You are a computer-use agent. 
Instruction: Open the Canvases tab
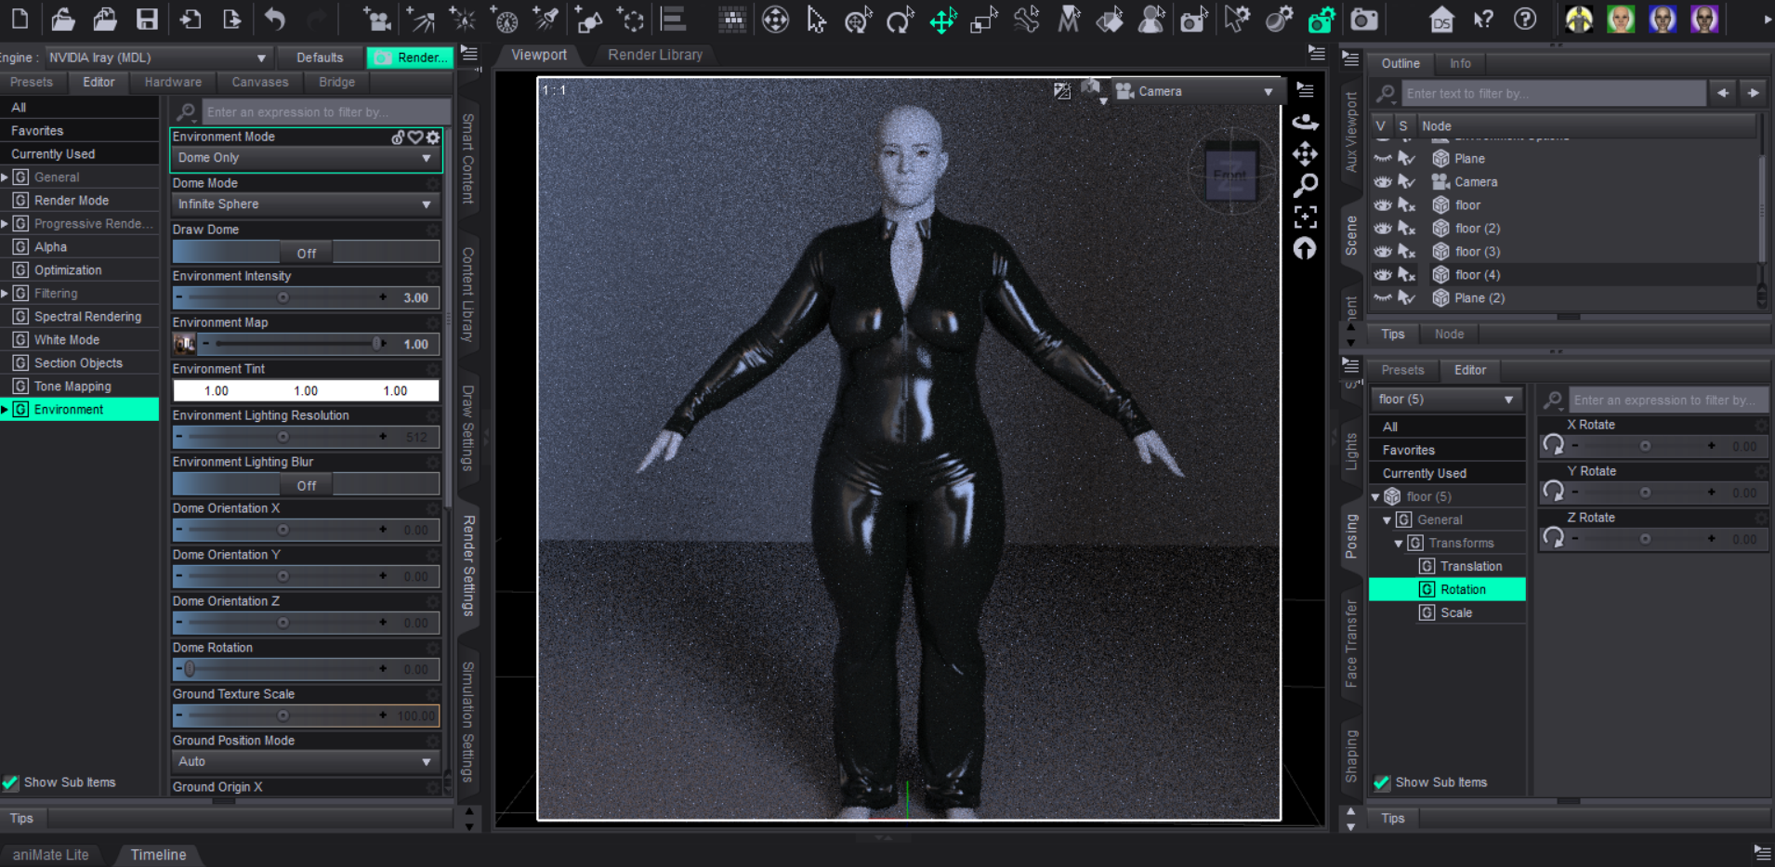260,82
